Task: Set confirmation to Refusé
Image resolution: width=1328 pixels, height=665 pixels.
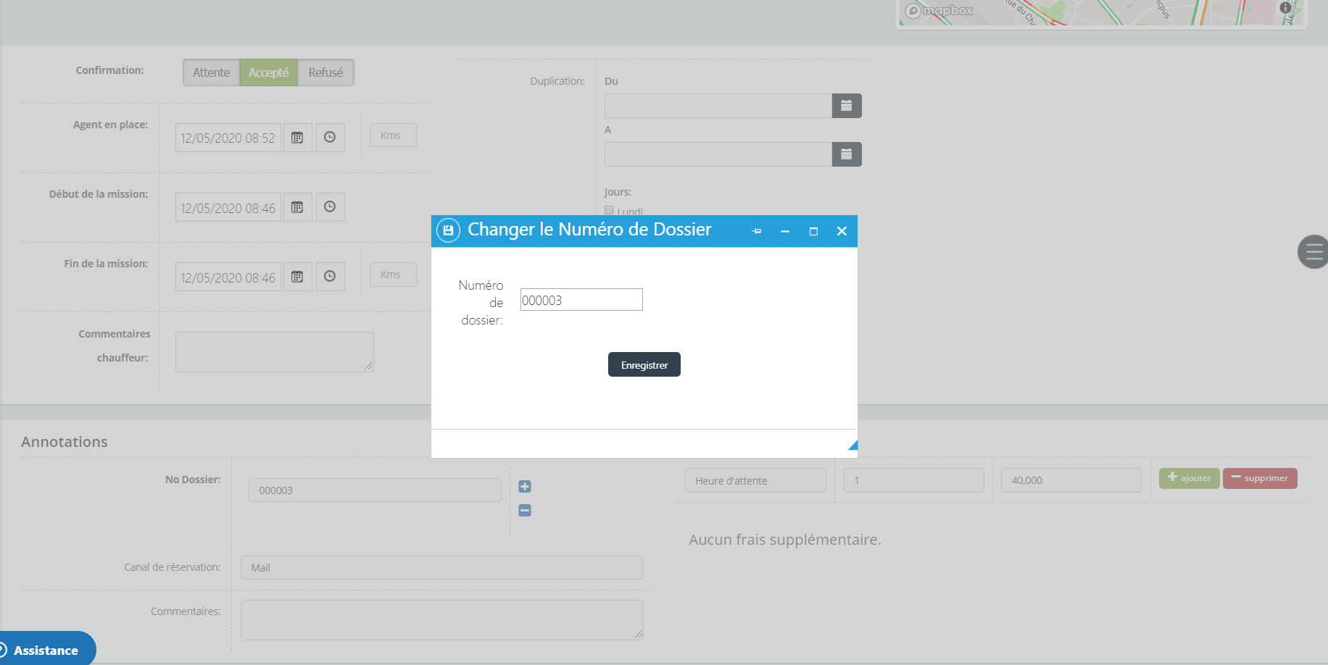Action: pyautogui.click(x=325, y=72)
